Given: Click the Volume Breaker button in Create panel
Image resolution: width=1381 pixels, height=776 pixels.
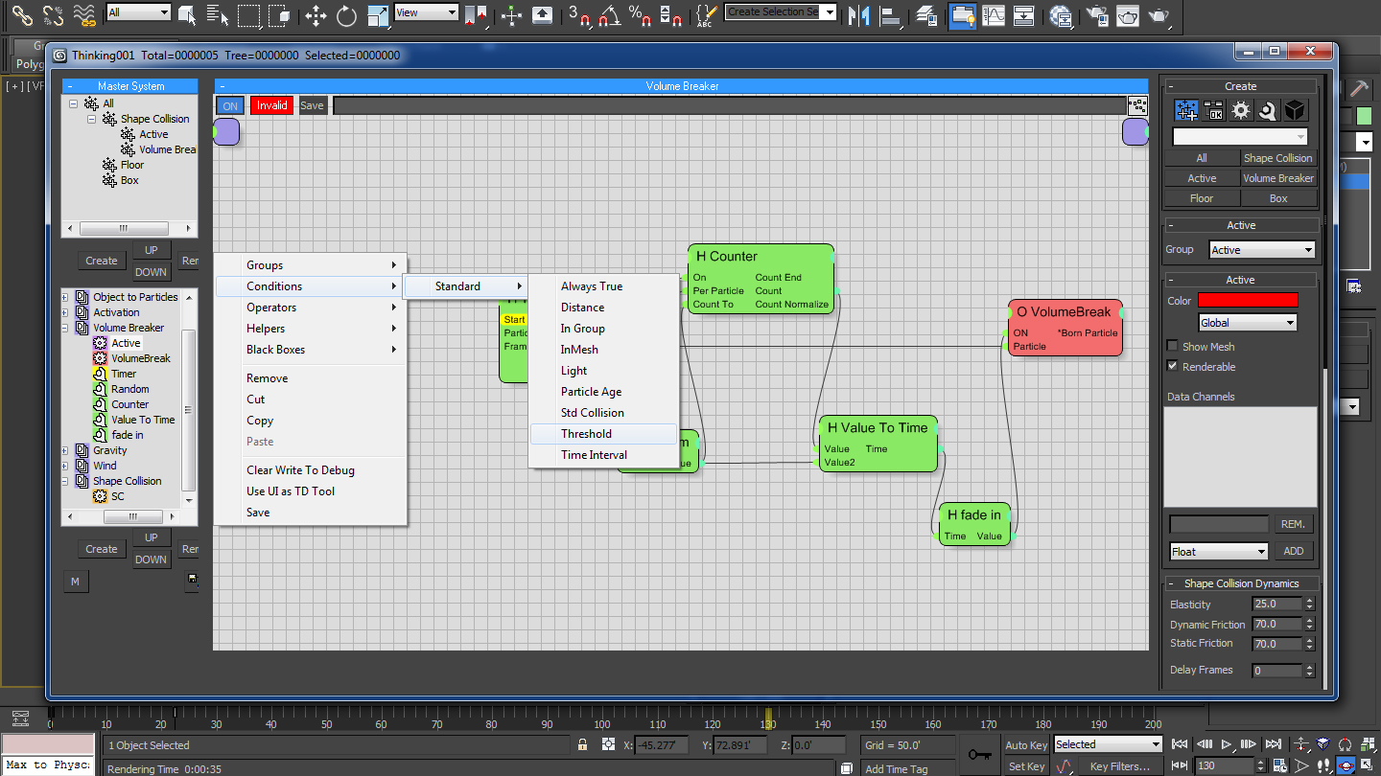Looking at the screenshot, I should pyautogui.click(x=1278, y=178).
